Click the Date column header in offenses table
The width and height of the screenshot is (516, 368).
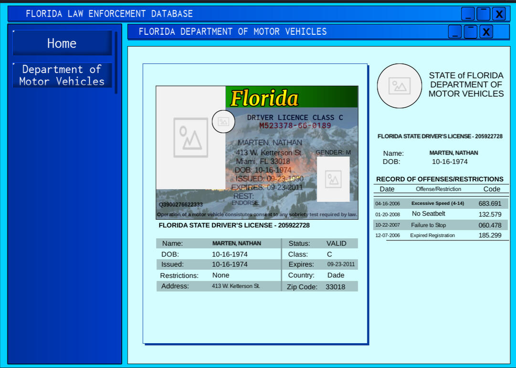387,189
